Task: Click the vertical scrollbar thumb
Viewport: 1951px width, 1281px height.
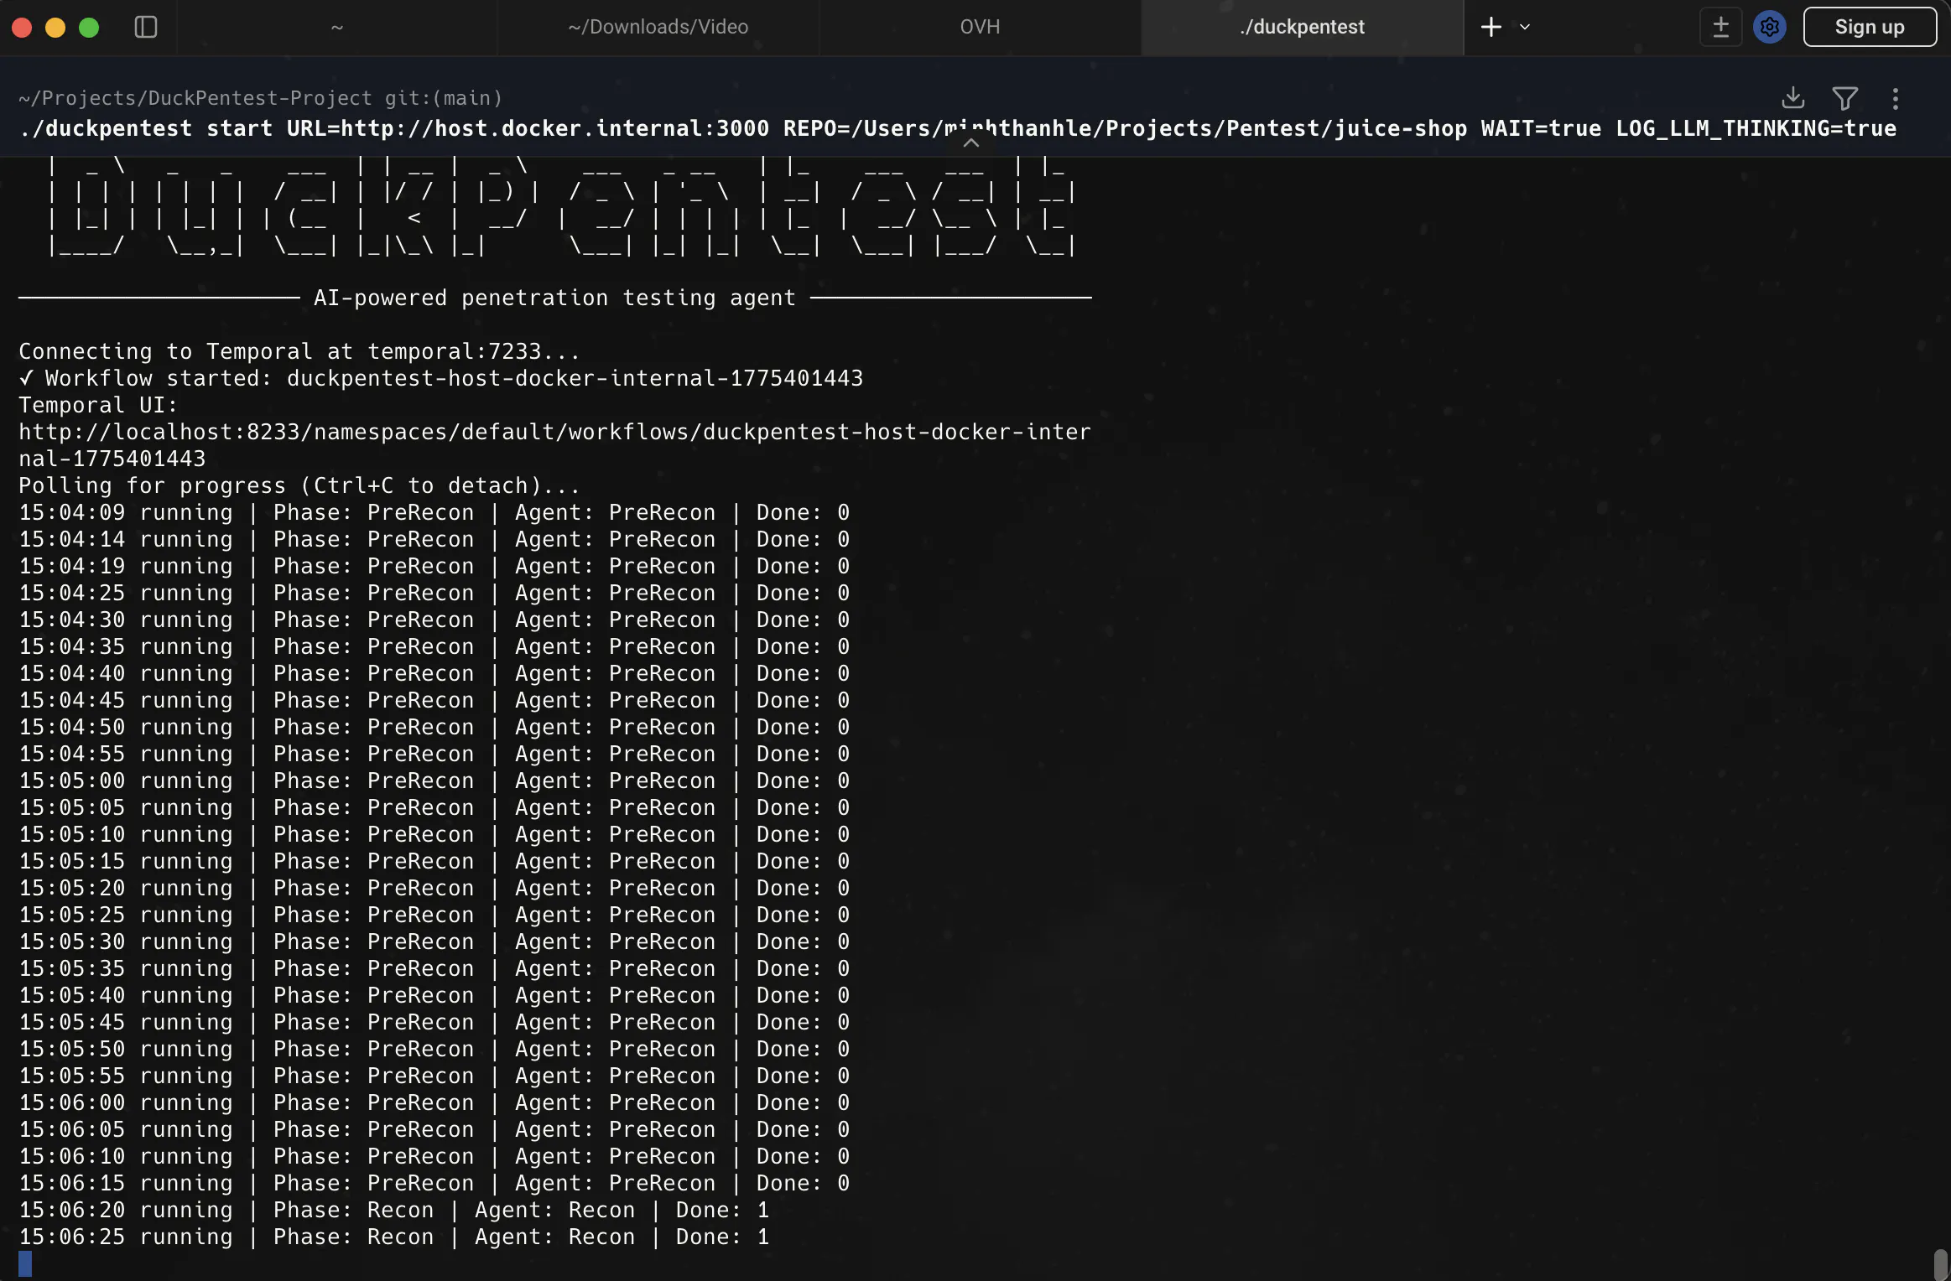Action: click(1940, 1264)
